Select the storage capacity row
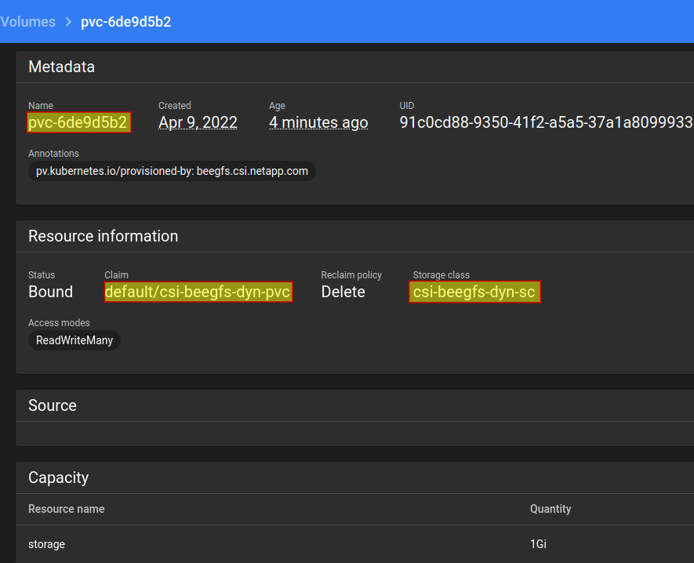 [354, 544]
